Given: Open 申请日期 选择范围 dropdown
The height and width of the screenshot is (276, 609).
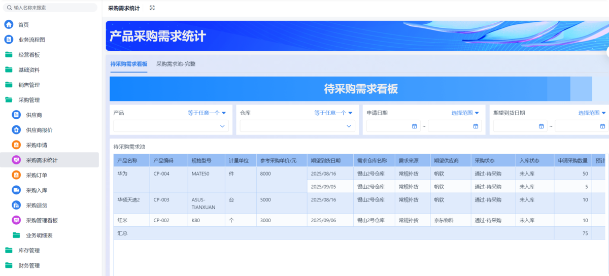Looking at the screenshot, I should [x=465, y=113].
